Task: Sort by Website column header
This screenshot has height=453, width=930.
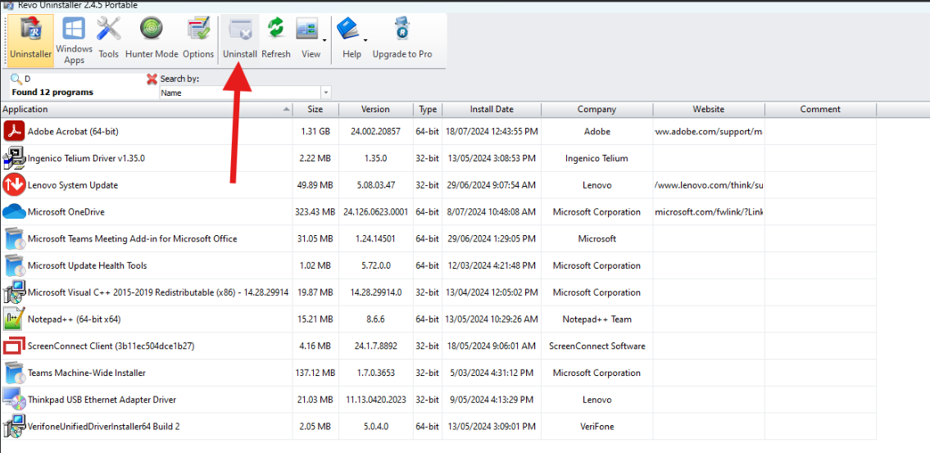Action: pos(709,109)
